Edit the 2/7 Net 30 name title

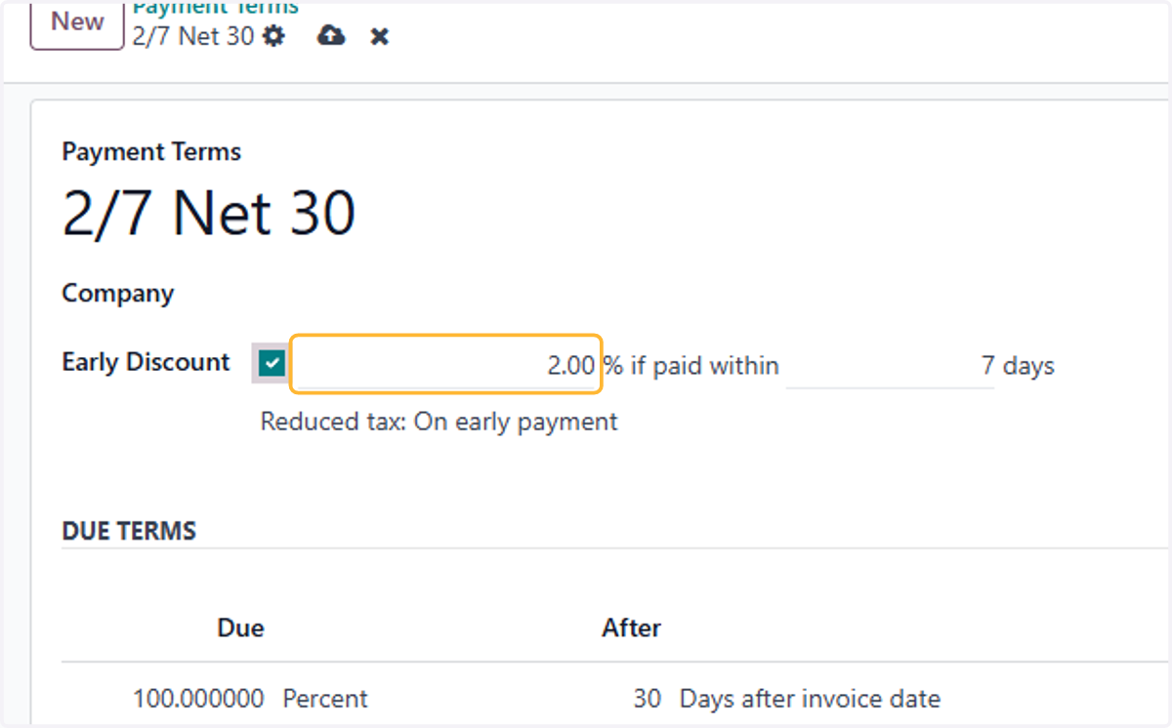[209, 213]
